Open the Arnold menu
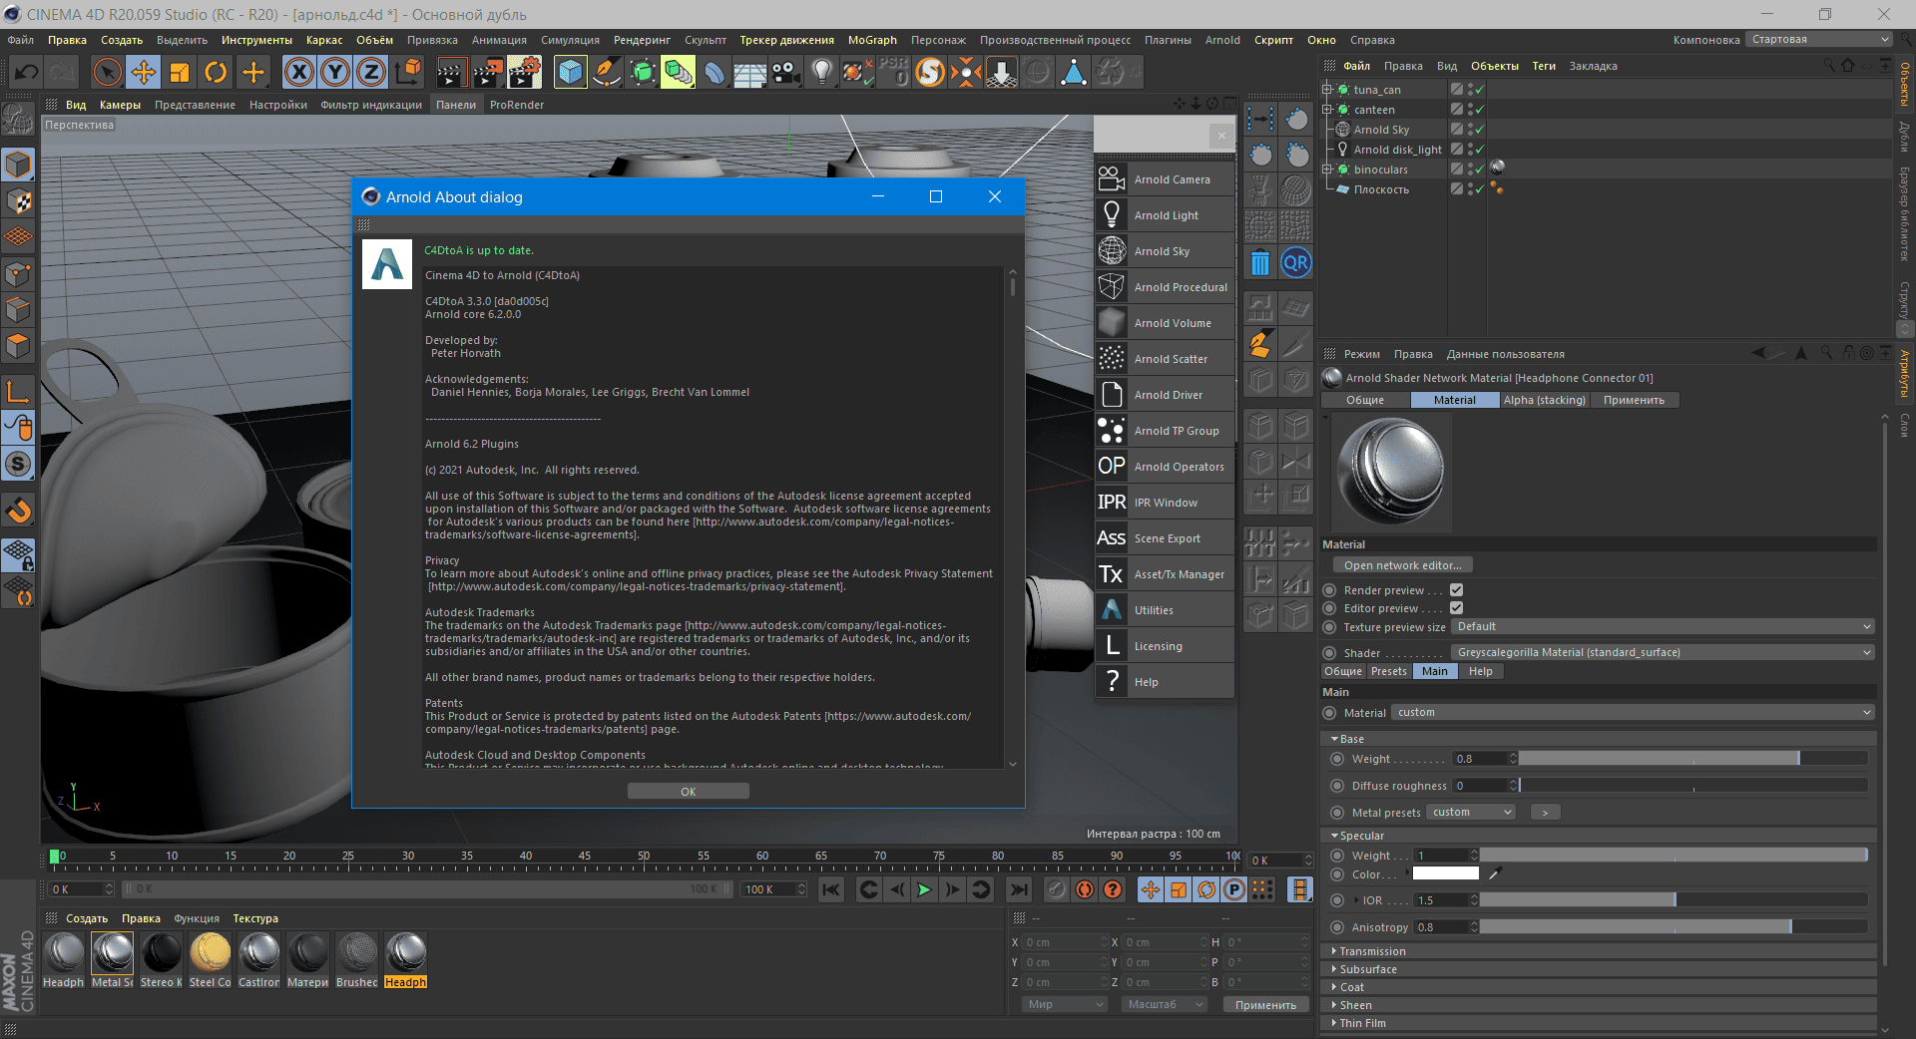The image size is (1916, 1039). pyautogui.click(x=1222, y=40)
